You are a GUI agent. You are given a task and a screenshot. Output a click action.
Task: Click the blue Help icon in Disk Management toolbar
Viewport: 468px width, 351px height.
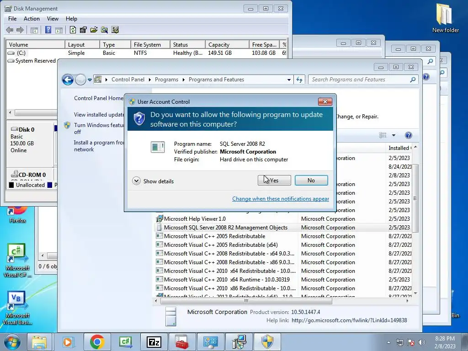48,30
